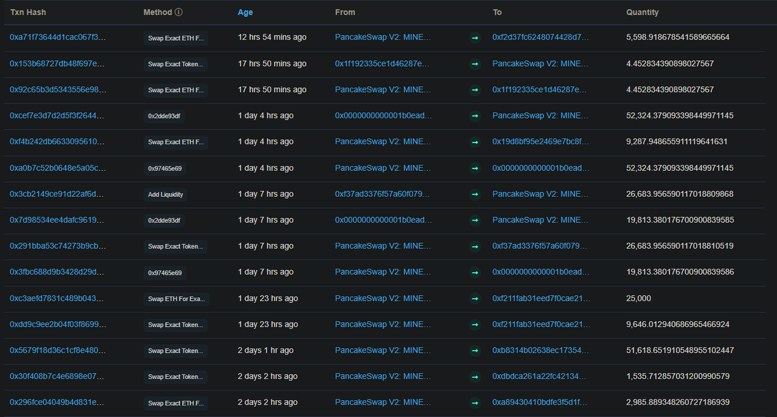
Task: Click the green arrow icon in 0x296fce04049b row
Action: (x=475, y=403)
